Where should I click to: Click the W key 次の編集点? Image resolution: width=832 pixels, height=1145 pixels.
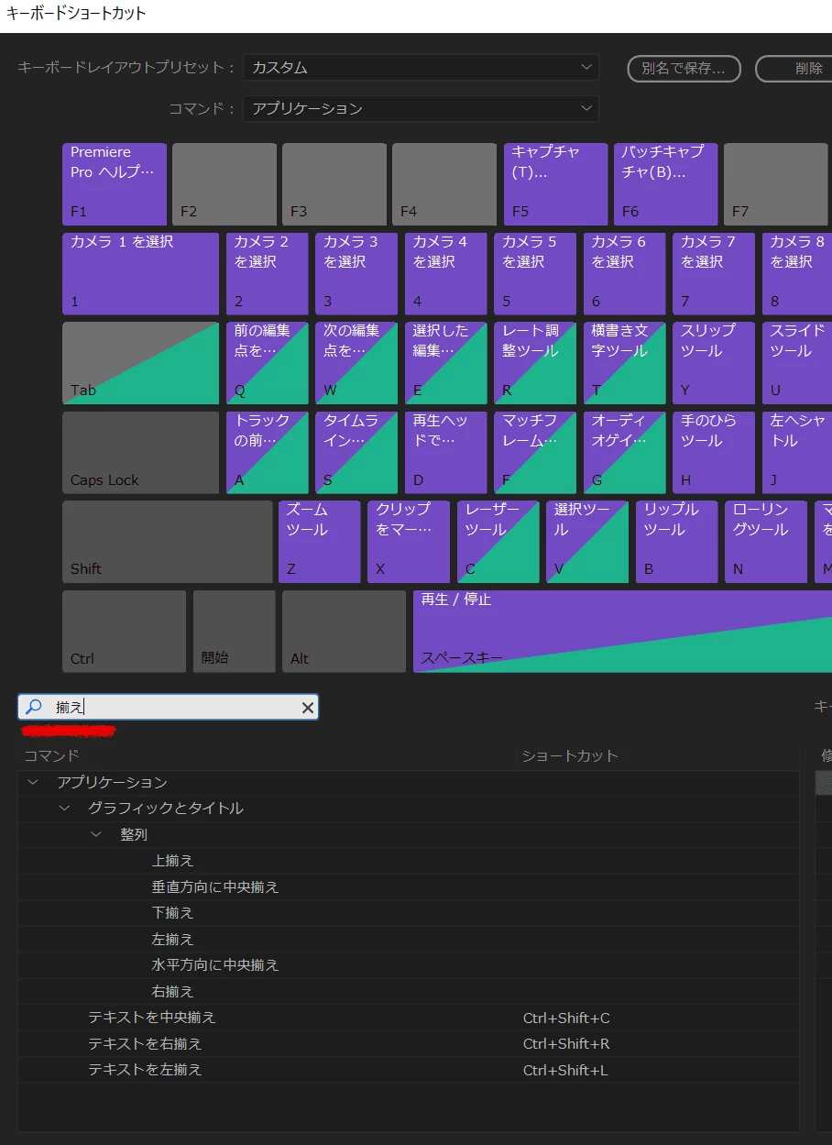[x=356, y=363]
